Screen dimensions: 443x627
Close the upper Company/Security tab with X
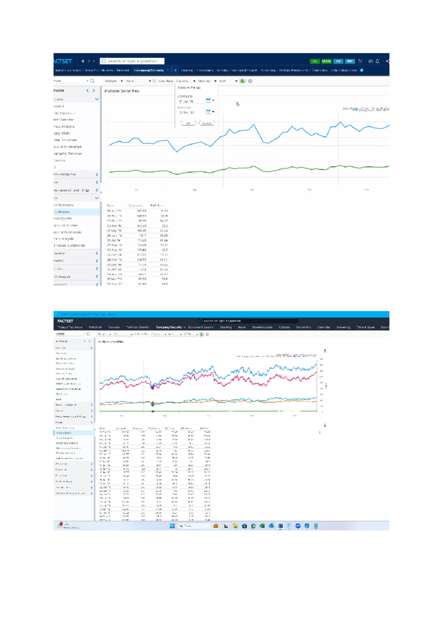coord(175,70)
